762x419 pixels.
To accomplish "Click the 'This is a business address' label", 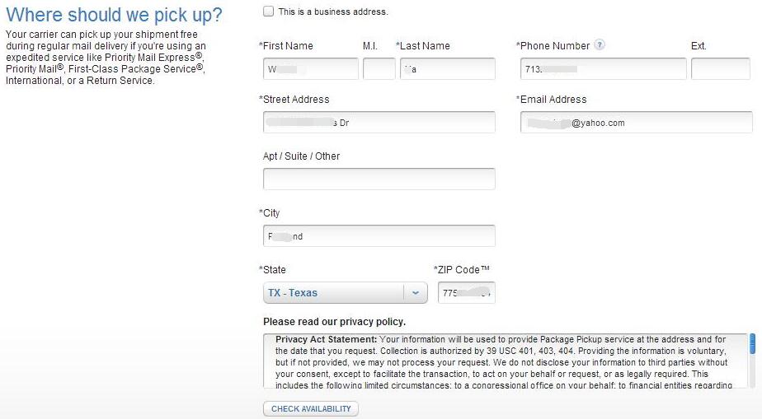I will (x=333, y=12).
